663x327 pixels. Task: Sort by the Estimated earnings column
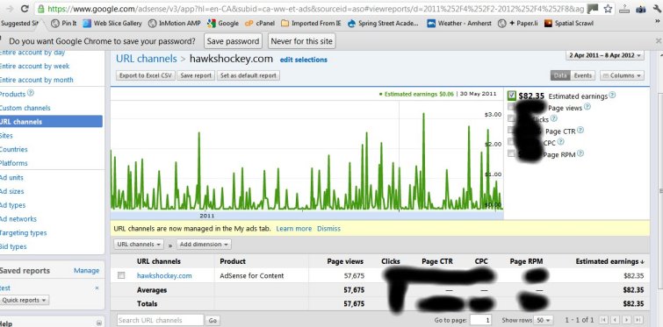pos(609,261)
